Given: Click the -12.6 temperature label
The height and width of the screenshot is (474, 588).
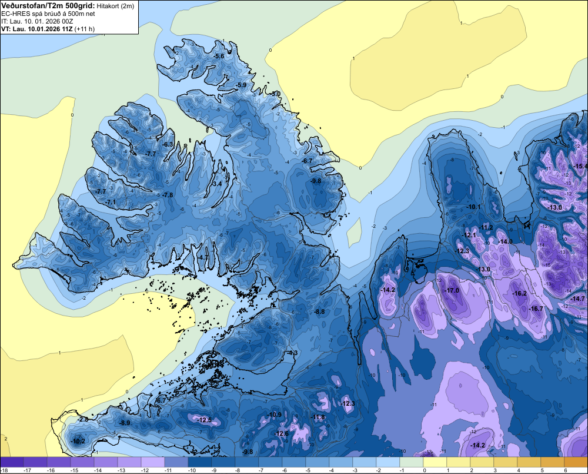Looking at the screenshot, I should [x=281, y=433].
